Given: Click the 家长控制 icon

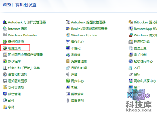Looking at the screenshot, I should 131,55.
